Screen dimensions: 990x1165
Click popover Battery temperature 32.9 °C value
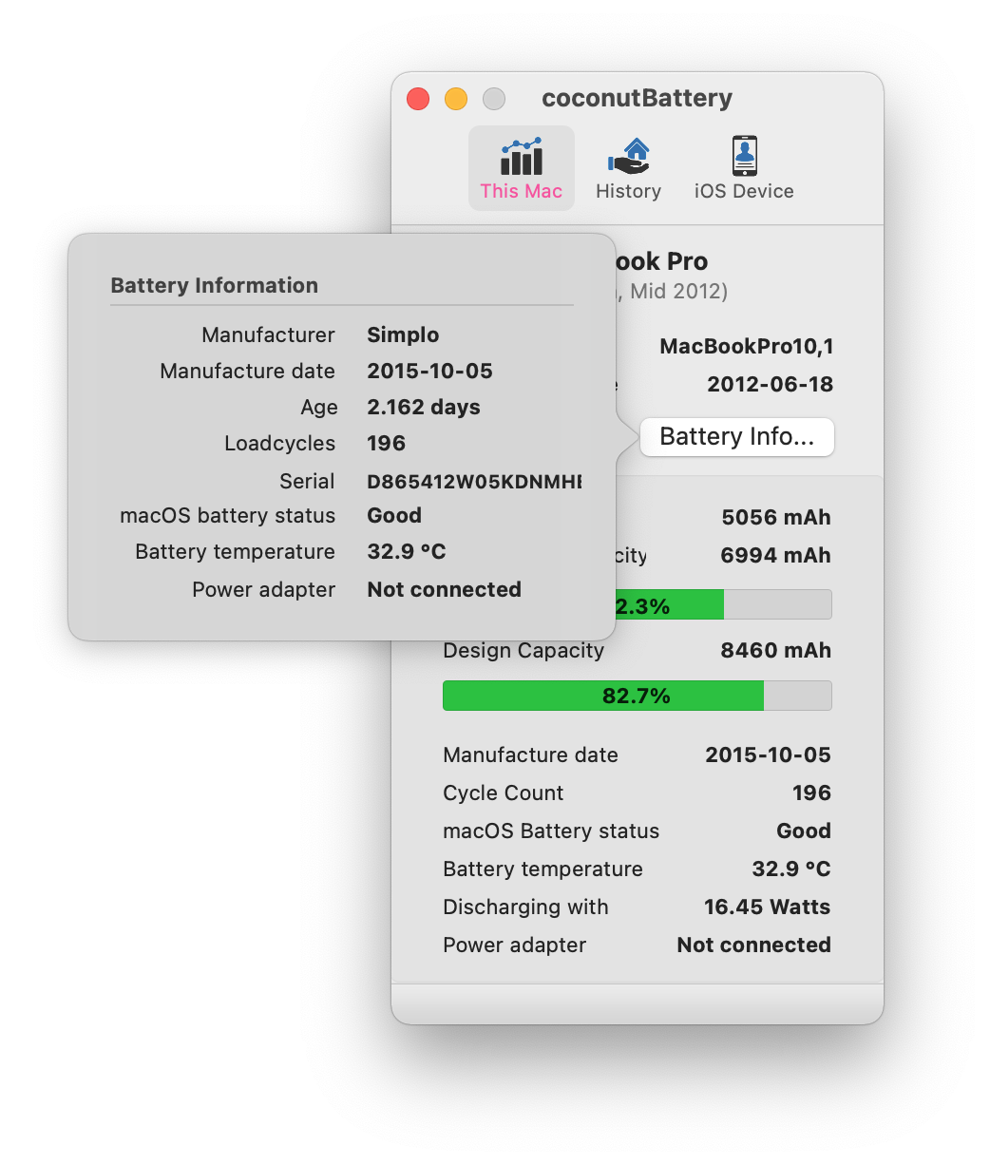pos(407,551)
